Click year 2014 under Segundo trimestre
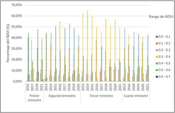 [51, 87]
